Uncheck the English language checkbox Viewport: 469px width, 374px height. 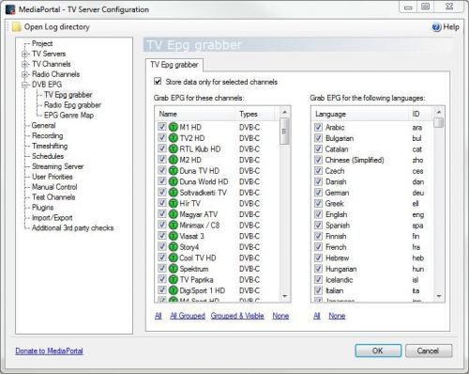tap(318, 214)
